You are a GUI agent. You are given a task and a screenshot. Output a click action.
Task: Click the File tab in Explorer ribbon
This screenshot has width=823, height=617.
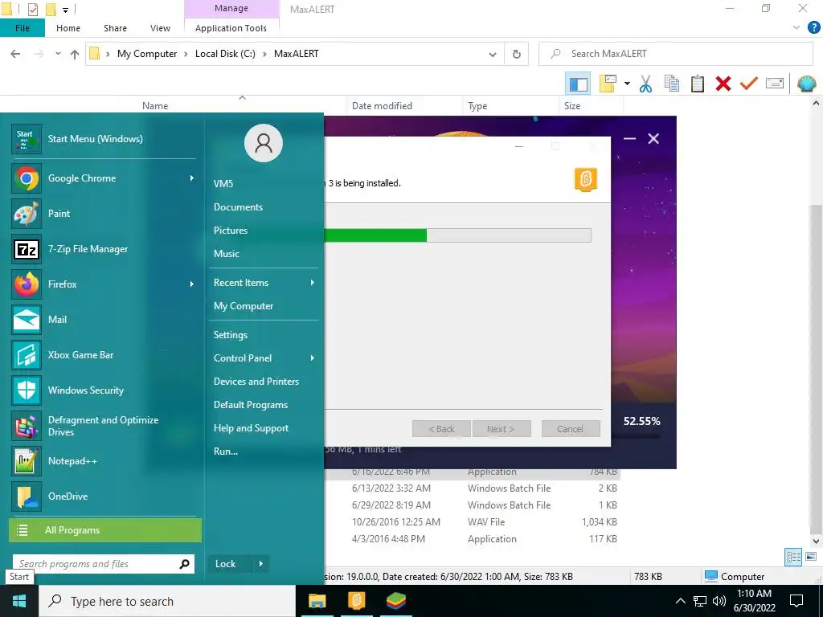pos(23,28)
